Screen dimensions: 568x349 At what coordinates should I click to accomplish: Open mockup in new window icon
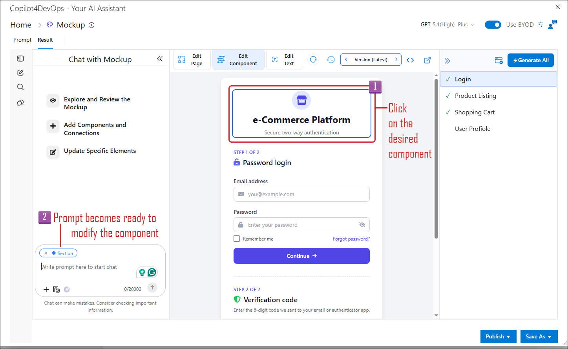(x=427, y=60)
